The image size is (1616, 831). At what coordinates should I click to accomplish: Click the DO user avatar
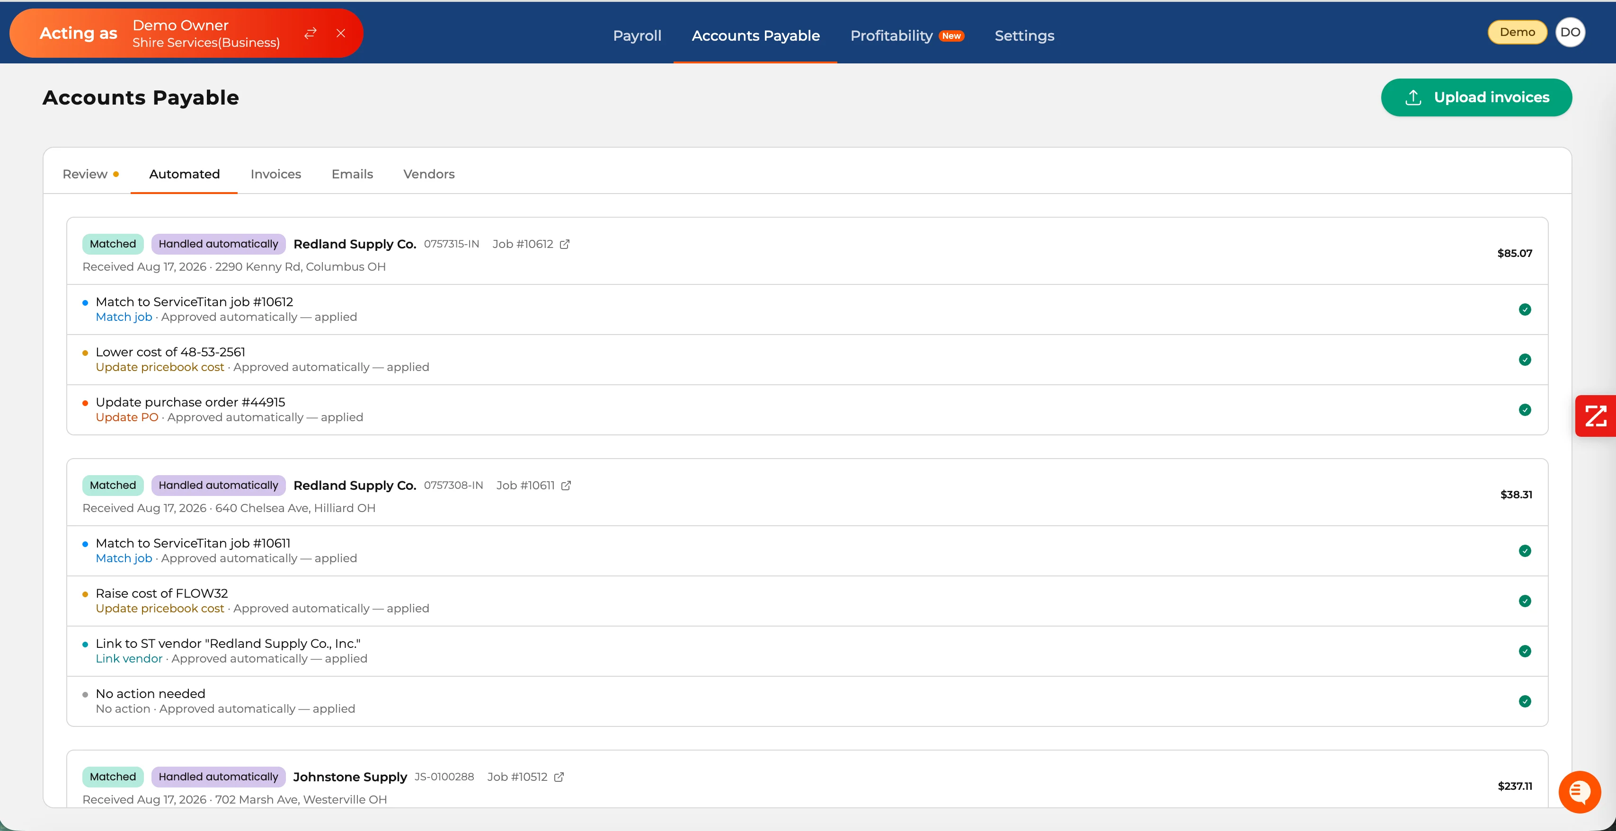point(1570,33)
